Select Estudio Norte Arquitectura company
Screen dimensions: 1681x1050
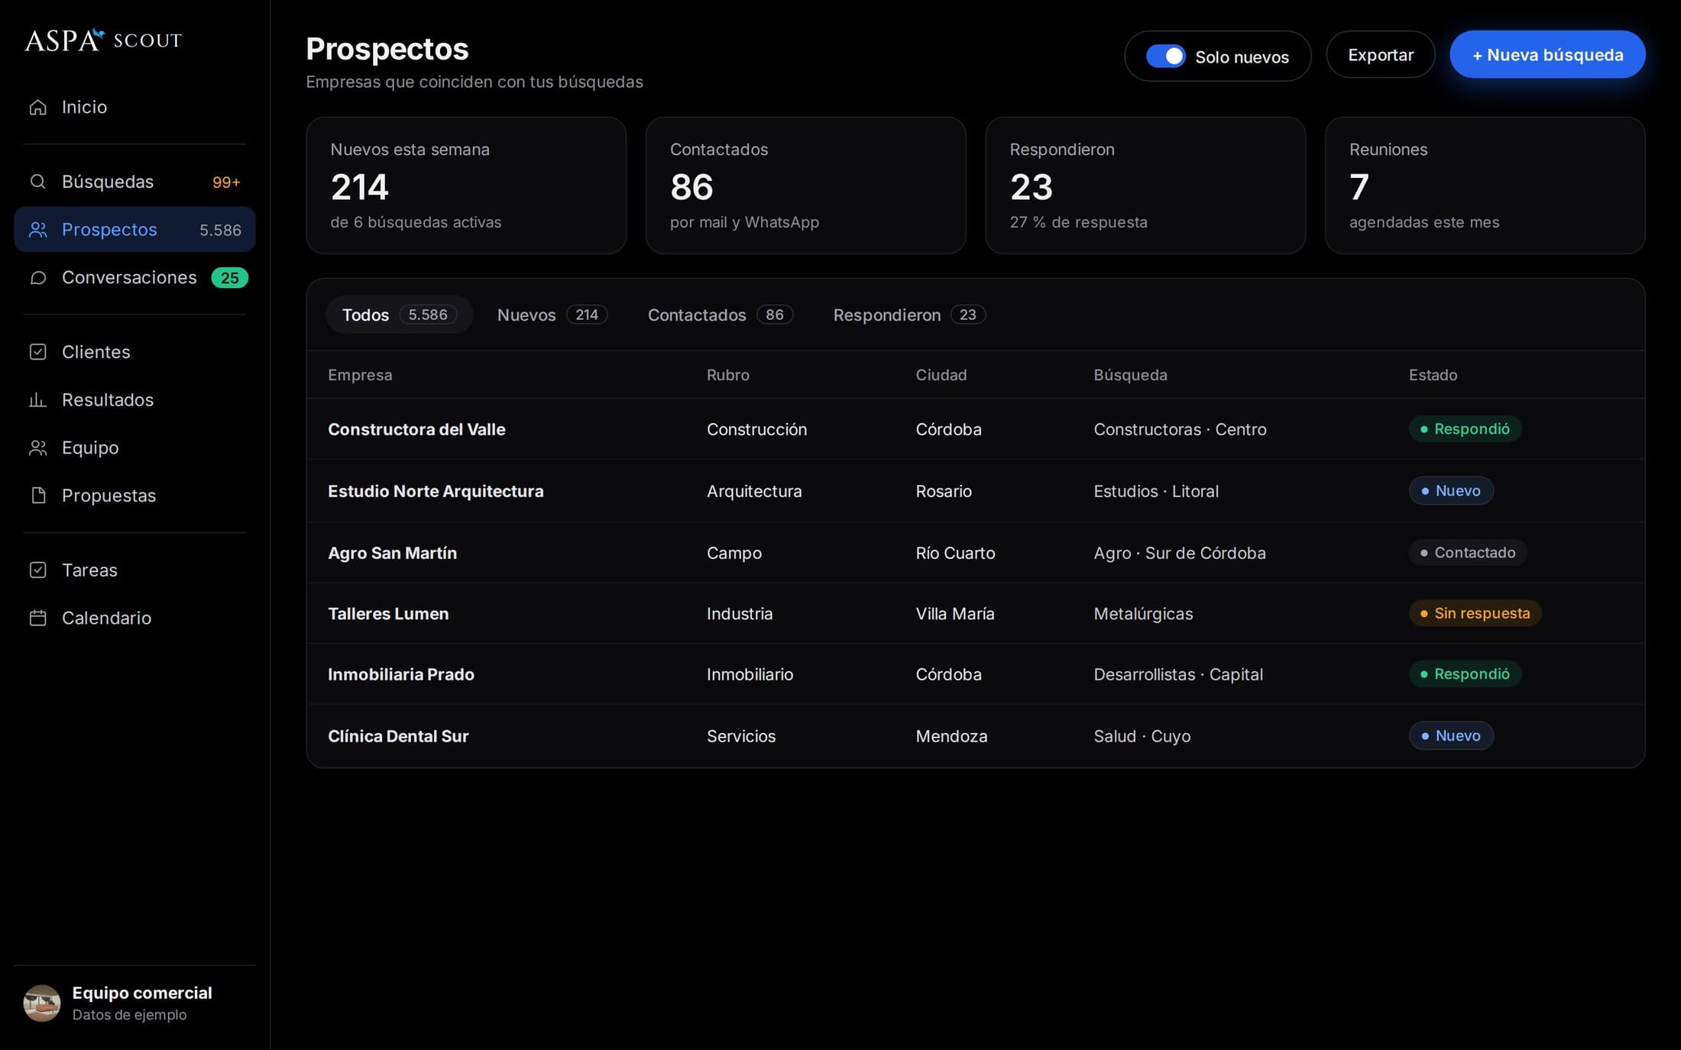436,491
